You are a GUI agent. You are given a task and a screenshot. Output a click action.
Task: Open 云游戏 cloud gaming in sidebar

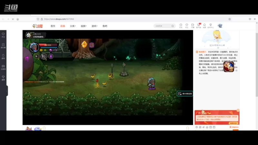pos(3,67)
